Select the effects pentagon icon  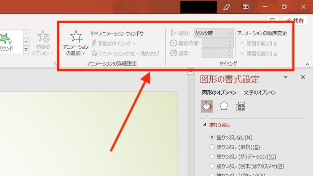pos(224,106)
